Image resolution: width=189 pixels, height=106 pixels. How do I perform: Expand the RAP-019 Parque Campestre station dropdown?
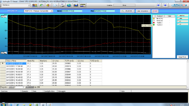click(51, 11)
